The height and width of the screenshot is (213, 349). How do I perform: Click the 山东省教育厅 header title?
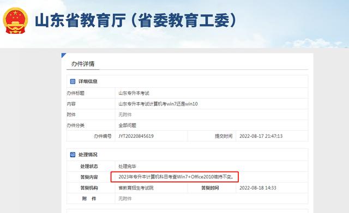[x=136, y=21]
